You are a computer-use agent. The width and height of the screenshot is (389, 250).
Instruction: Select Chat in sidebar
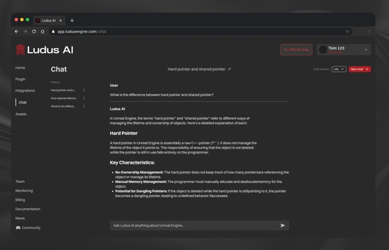[22, 102]
